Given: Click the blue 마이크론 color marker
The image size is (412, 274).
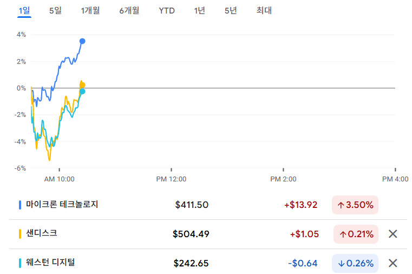Looking at the screenshot, I should (x=20, y=205).
